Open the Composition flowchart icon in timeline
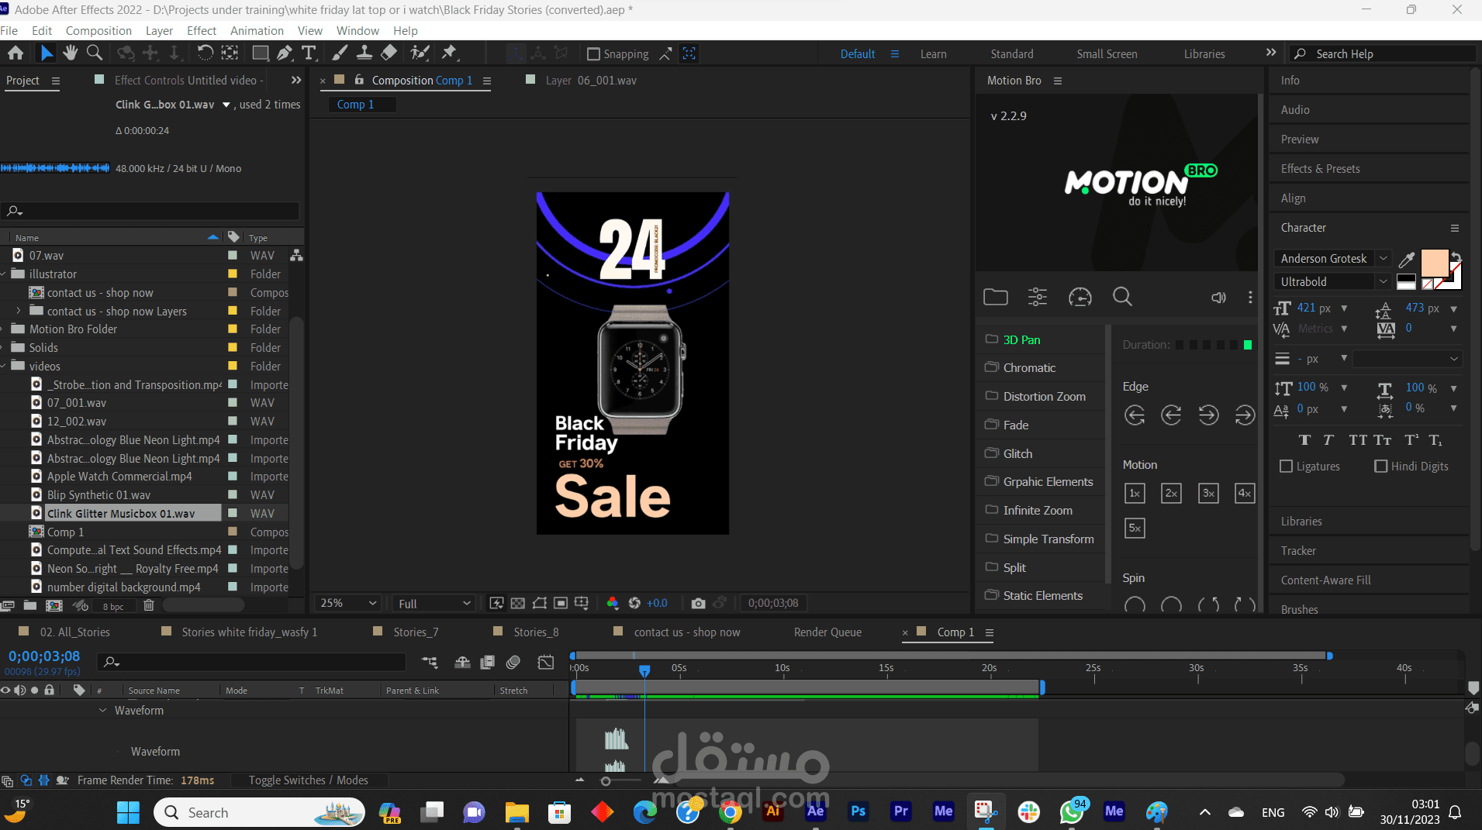Screen dimensions: 1482x830 (430, 662)
